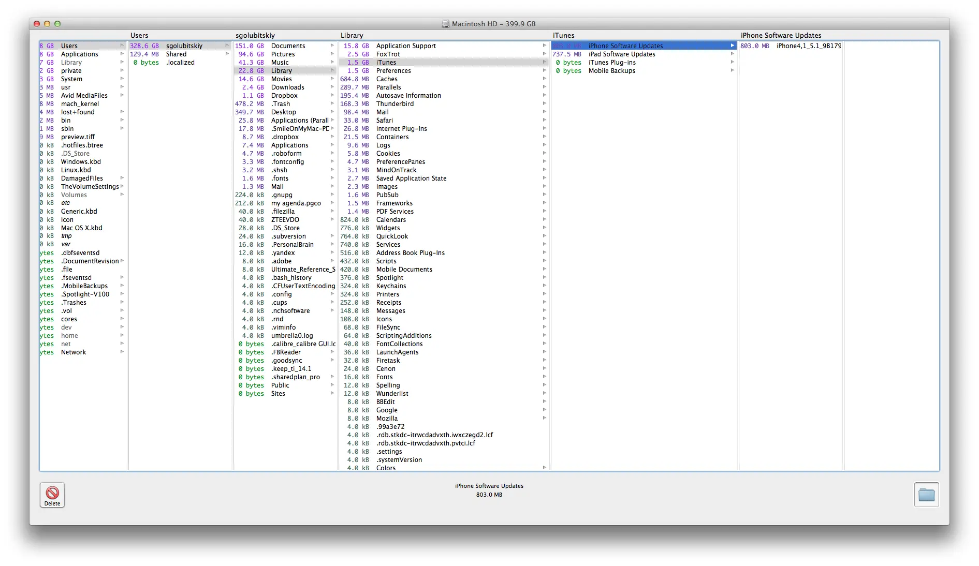Select the .systemVersion file
This screenshot has width=979, height=566.
coord(444,460)
